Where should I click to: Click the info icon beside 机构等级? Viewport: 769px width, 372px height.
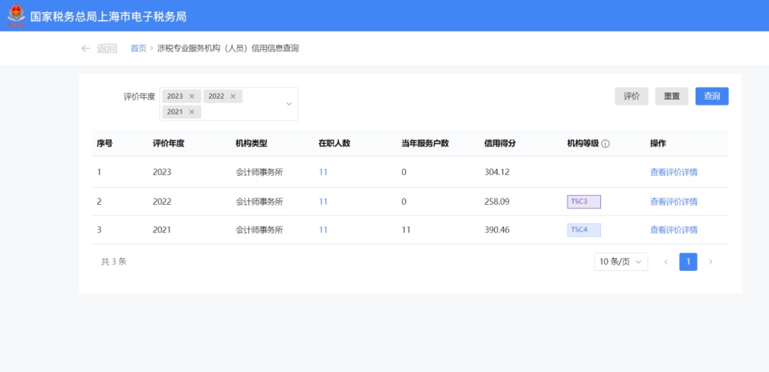pos(605,144)
